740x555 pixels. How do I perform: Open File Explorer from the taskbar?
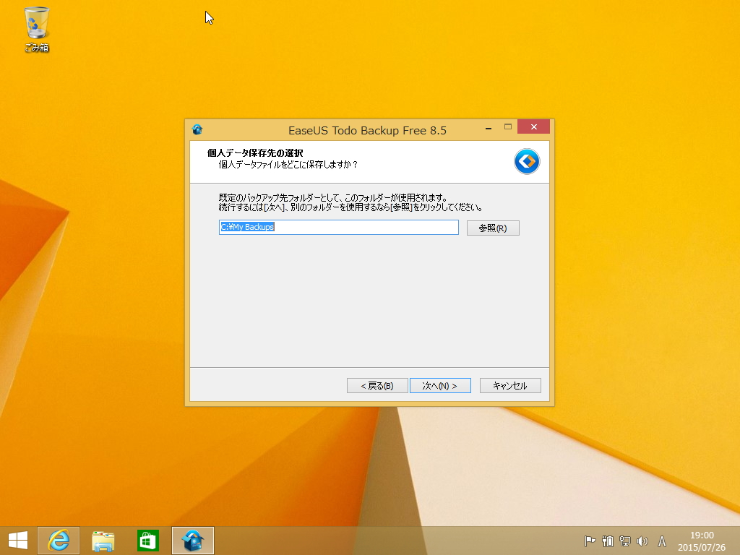(x=103, y=540)
